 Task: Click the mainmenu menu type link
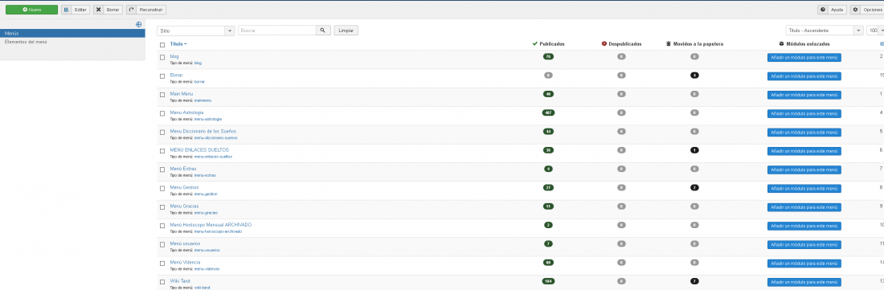[203, 100]
